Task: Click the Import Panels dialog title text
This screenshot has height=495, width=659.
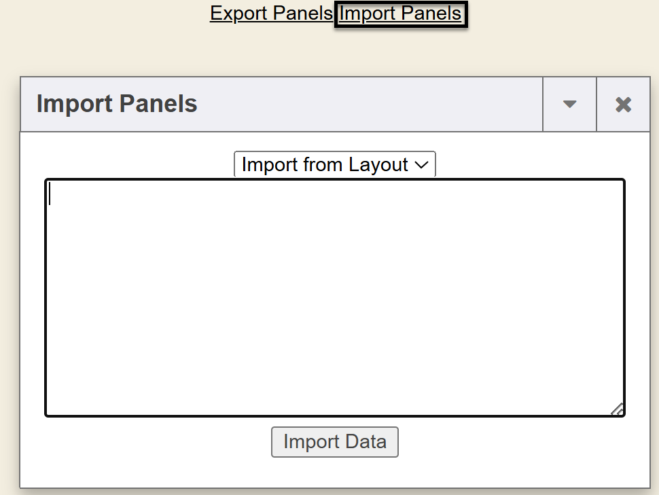Action: [x=117, y=105]
